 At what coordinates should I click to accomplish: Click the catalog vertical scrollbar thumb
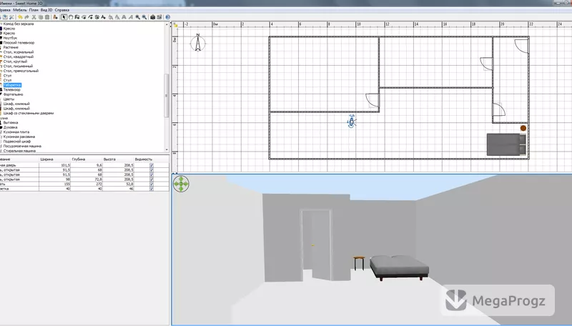tap(167, 96)
